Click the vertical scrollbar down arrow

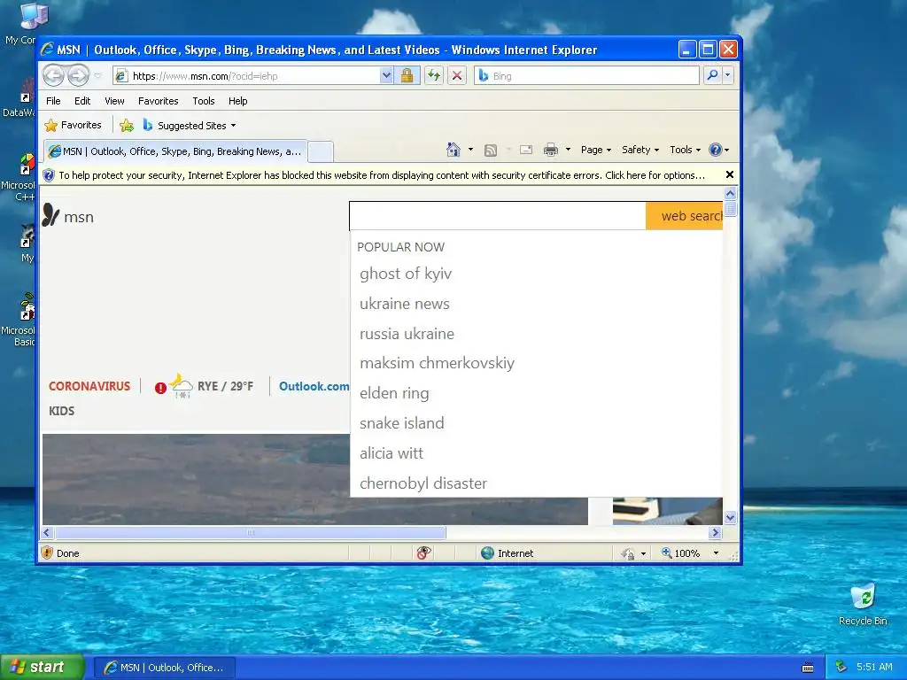[x=730, y=517]
